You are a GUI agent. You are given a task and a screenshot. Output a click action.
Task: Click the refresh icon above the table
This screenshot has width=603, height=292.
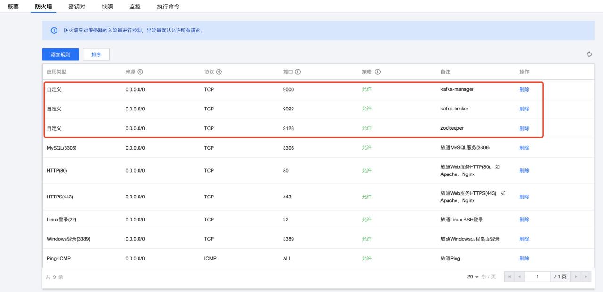click(589, 55)
